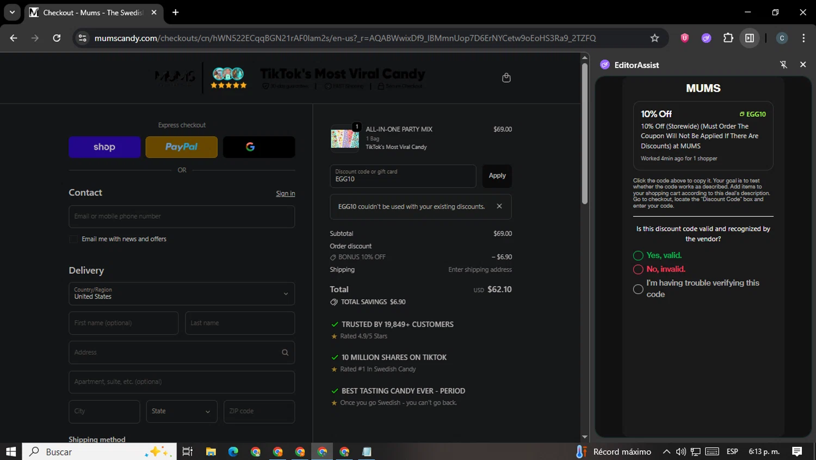Open a new browser tab
Image resolution: width=816 pixels, height=460 pixels.
[175, 12]
